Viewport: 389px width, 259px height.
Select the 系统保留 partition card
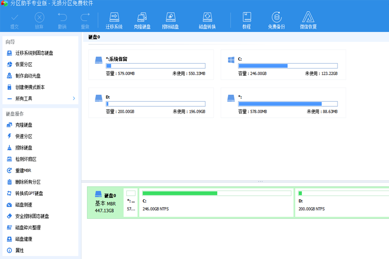pos(151,65)
